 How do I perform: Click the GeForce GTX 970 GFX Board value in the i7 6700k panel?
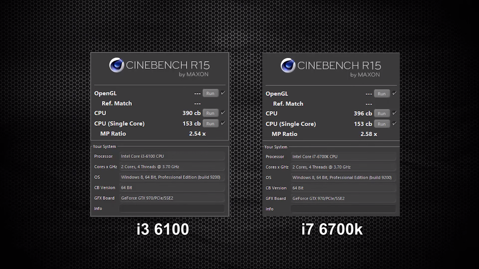(x=343, y=198)
